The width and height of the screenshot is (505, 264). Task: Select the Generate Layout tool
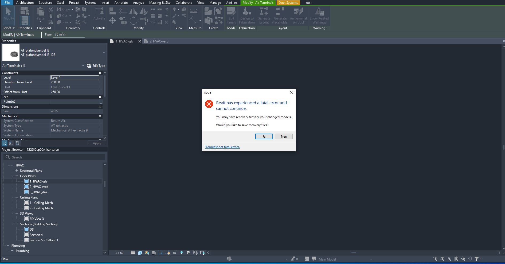pos(264,15)
